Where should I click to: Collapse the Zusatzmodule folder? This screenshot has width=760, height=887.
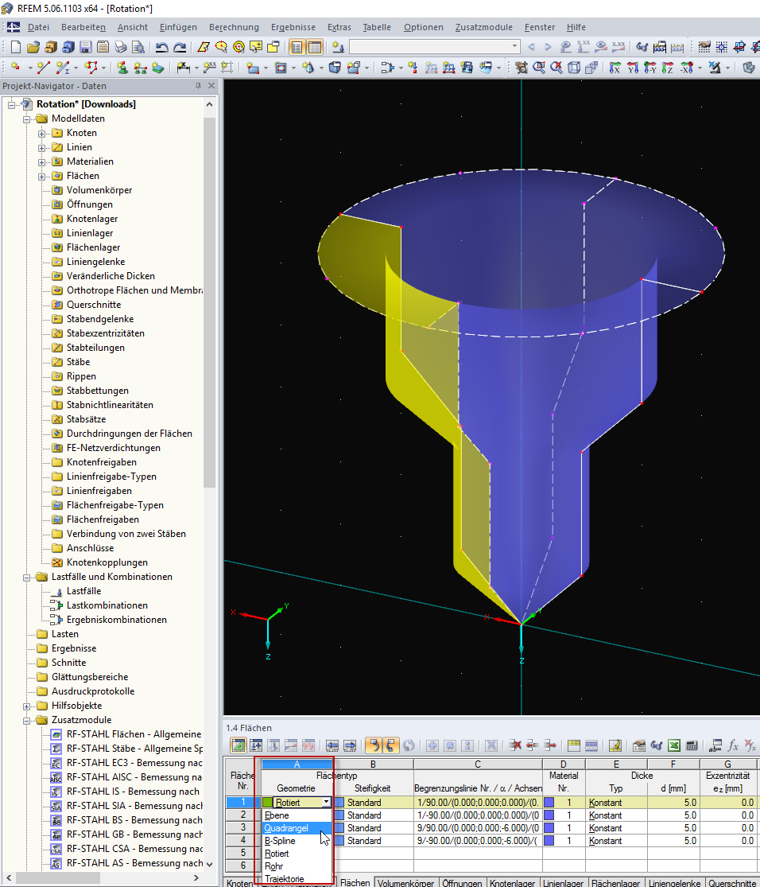click(x=26, y=721)
